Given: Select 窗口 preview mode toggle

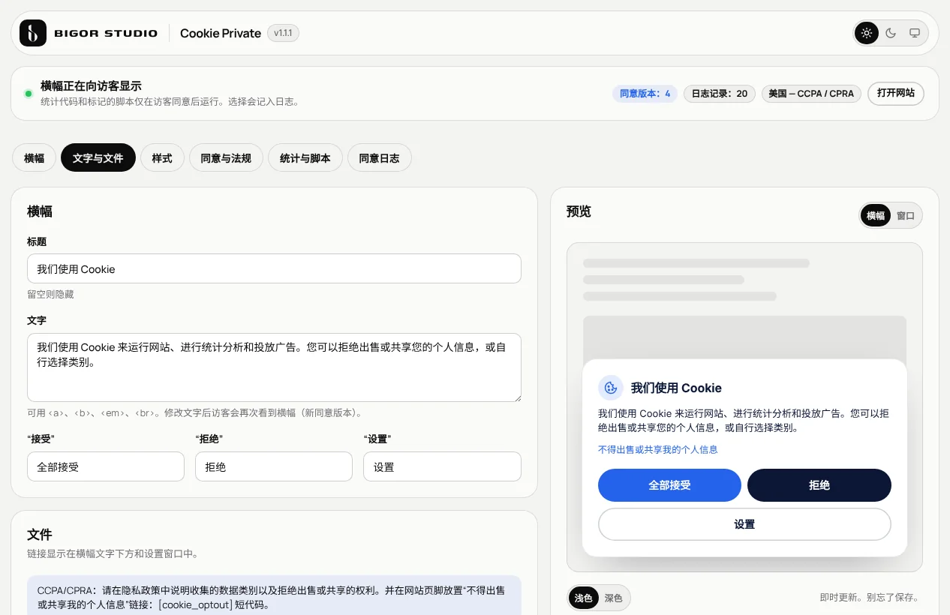Looking at the screenshot, I should click(x=906, y=215).
